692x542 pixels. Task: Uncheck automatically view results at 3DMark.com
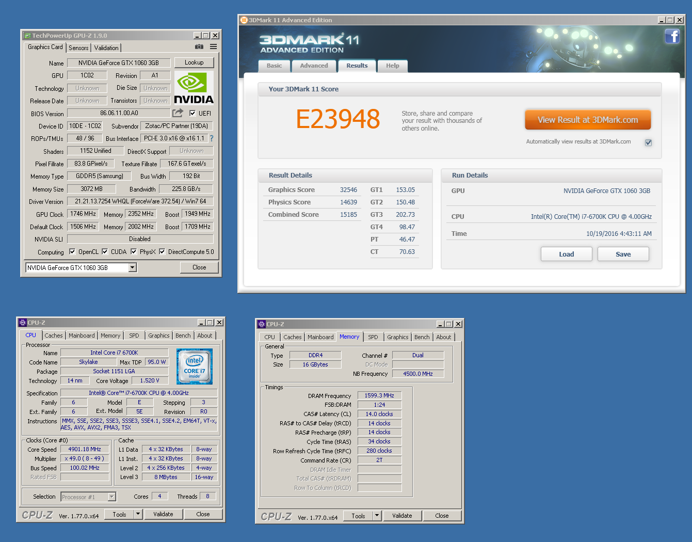click(x=648, y=142)
